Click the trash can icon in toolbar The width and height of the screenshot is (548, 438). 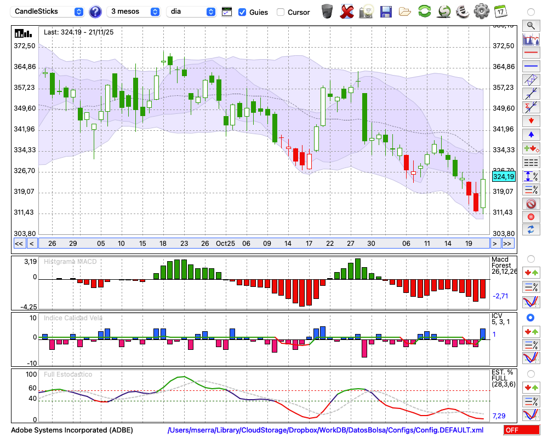tap(327, 11)
